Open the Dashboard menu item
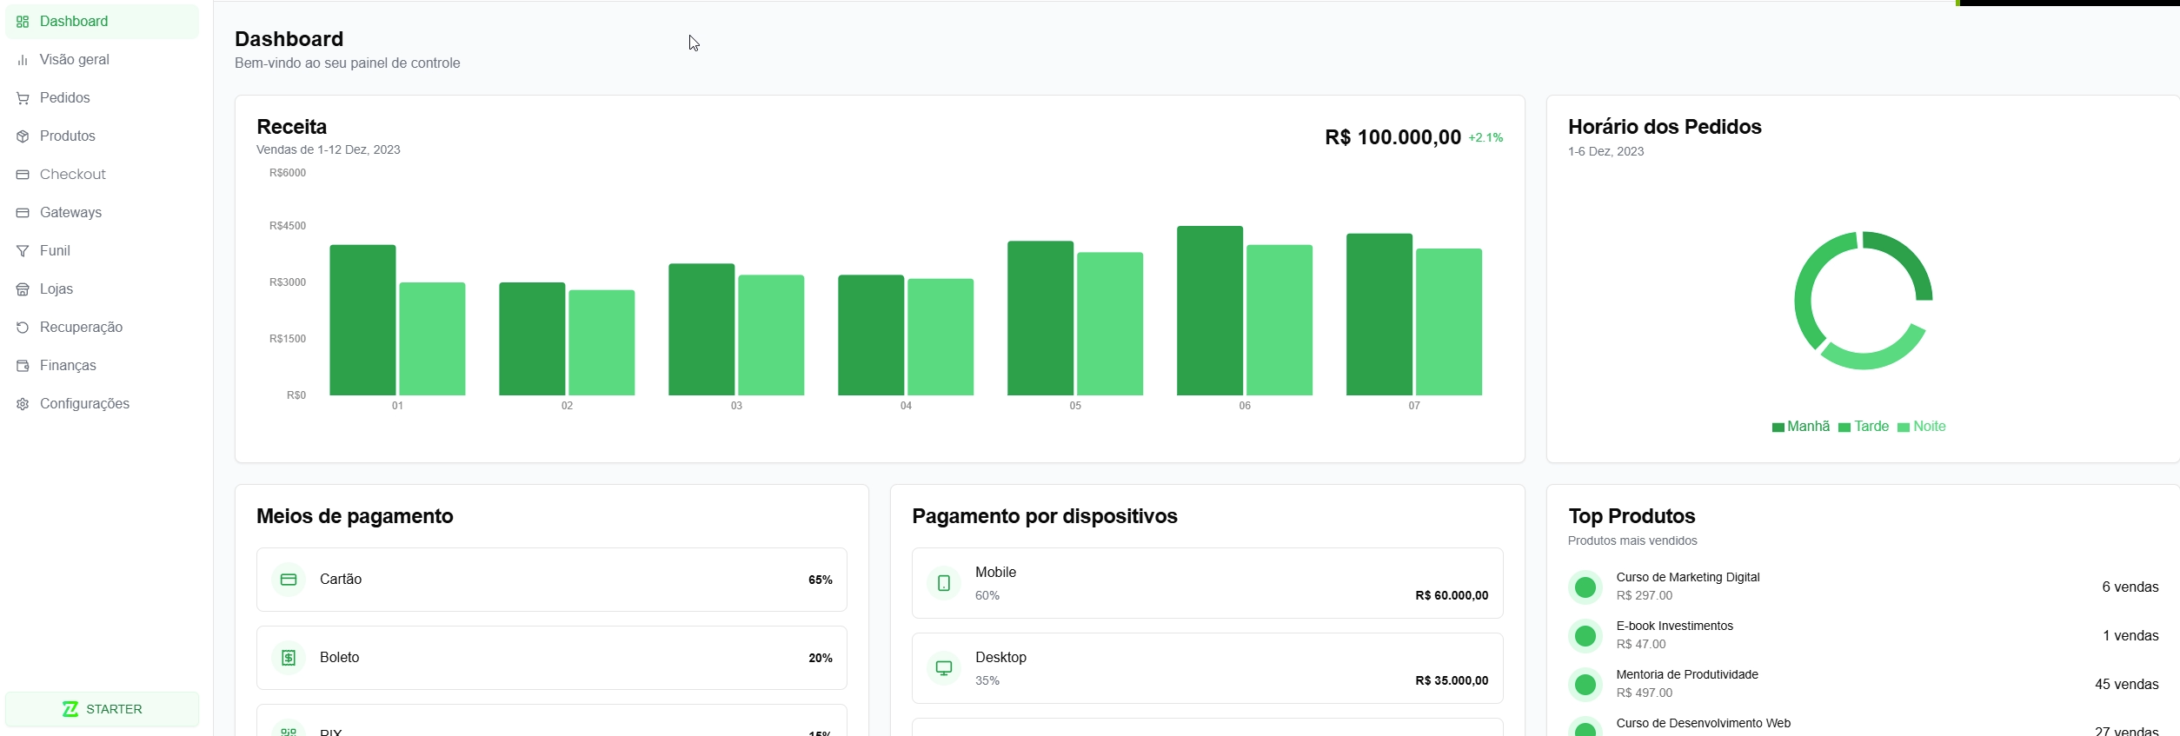Image resolution: width=2180 pixels, height=736 pixels. [102, 22]
